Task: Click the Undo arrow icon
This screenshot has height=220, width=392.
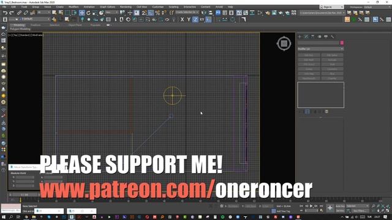Action: [5, 13]
